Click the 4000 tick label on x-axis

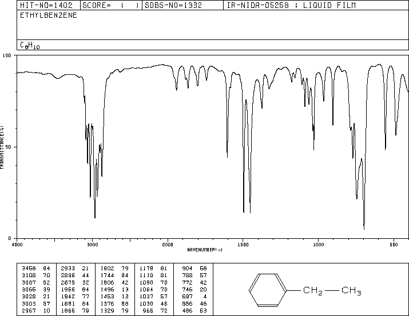click(17, 245)
